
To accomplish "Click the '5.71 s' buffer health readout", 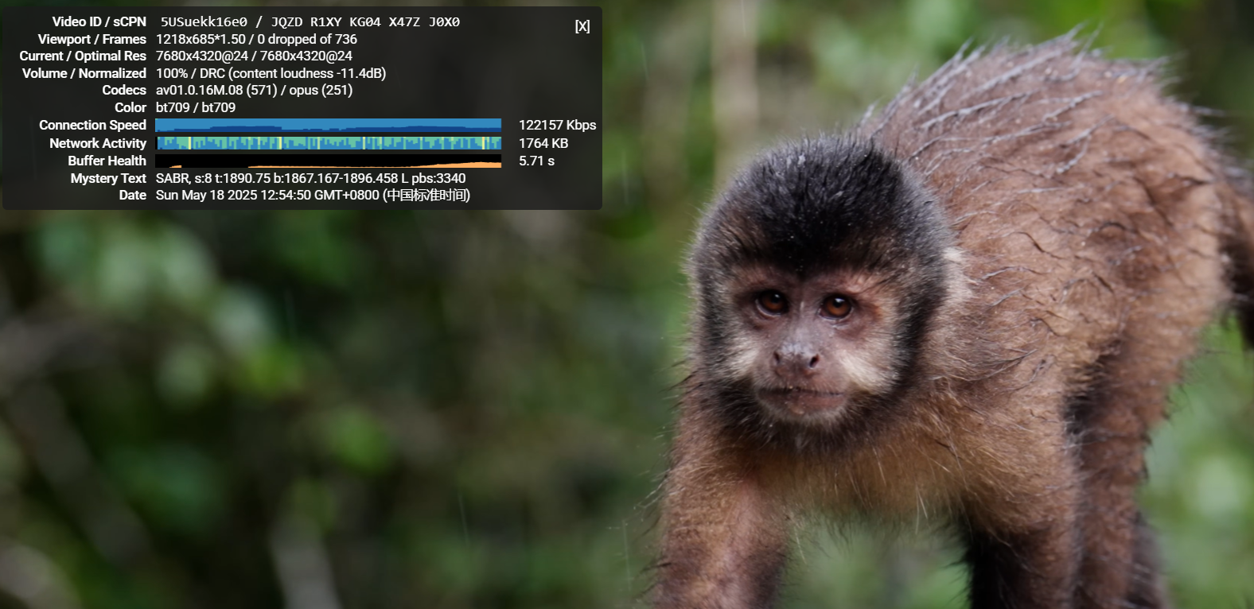I will [536, 161].
